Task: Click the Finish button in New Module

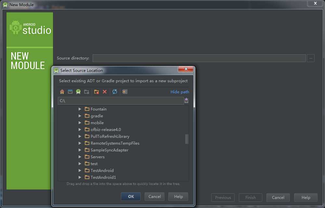Action: tap(250, 198)
